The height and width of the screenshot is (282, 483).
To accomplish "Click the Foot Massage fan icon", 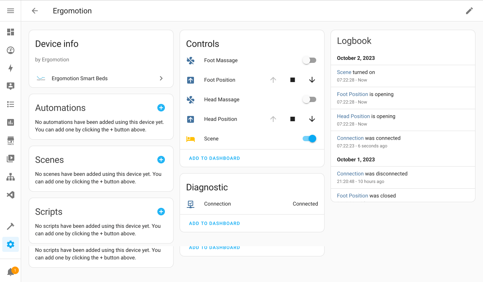I will click(x=191, y=60).
